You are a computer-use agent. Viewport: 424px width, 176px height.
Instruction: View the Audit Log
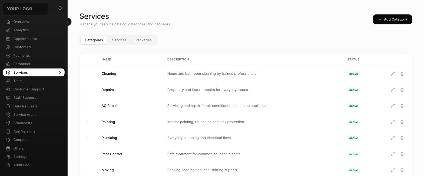[x=34, y=165]
